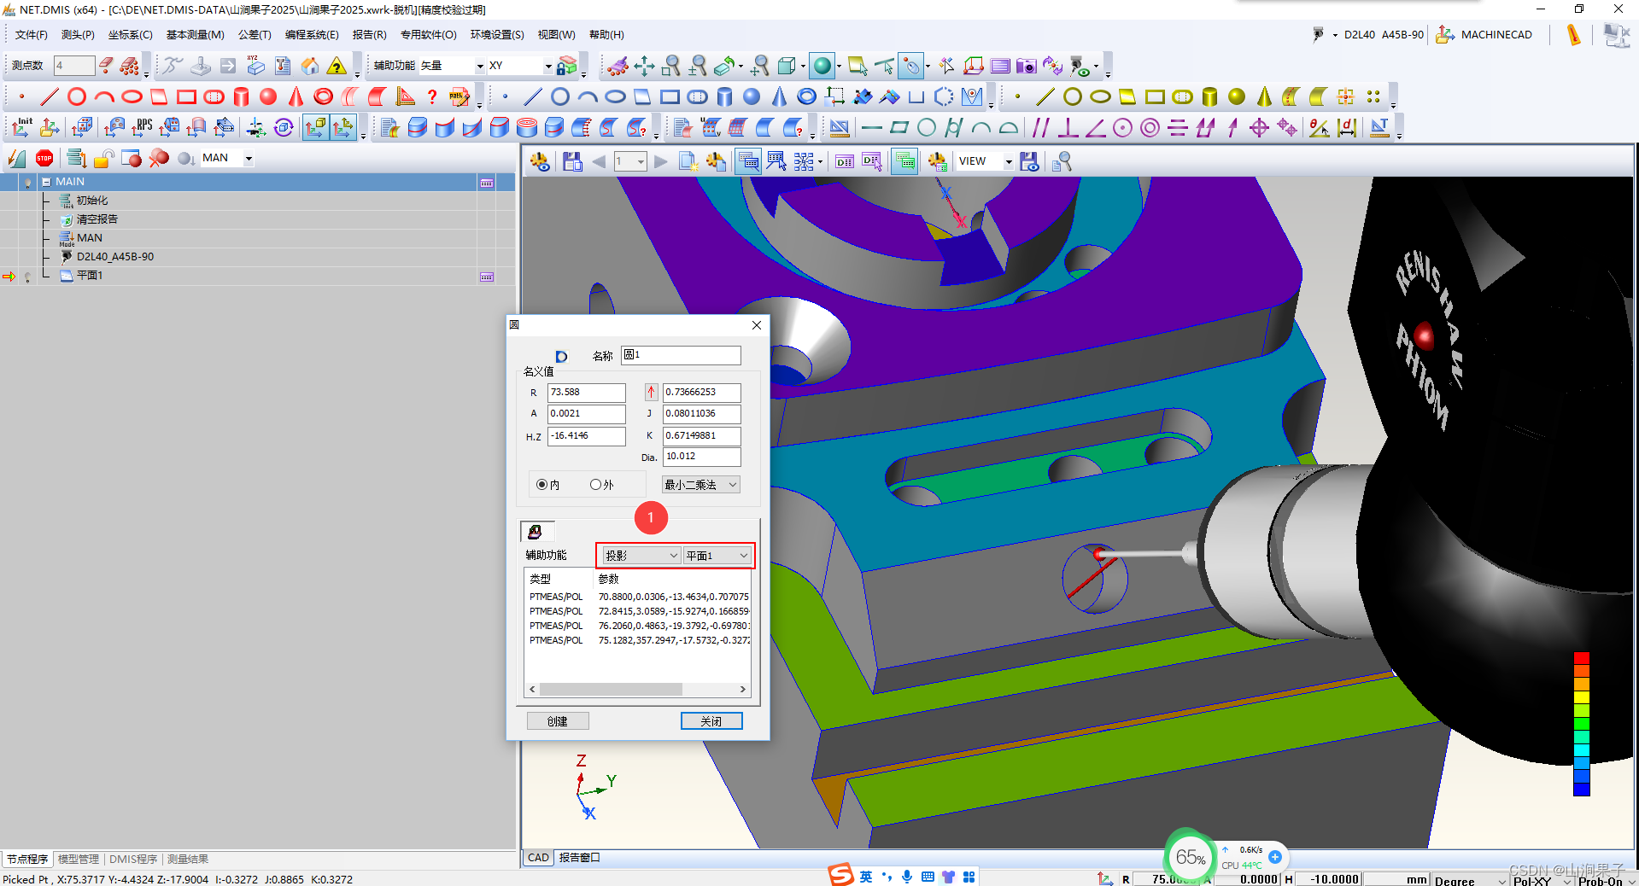Select the blue circle construction tool

coord(560,96)
